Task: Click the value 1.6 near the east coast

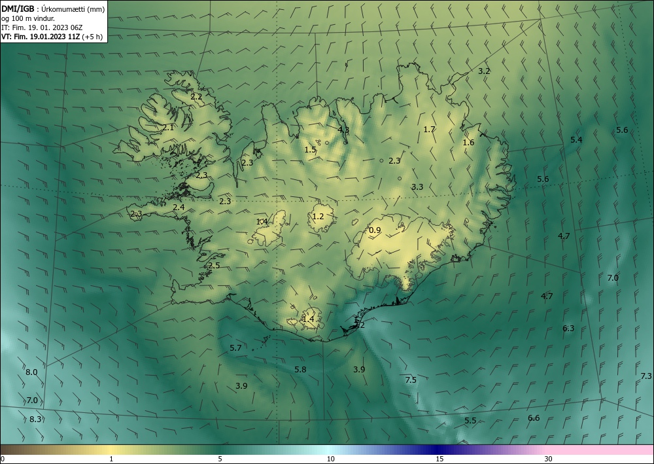Action: pos(468,142)
